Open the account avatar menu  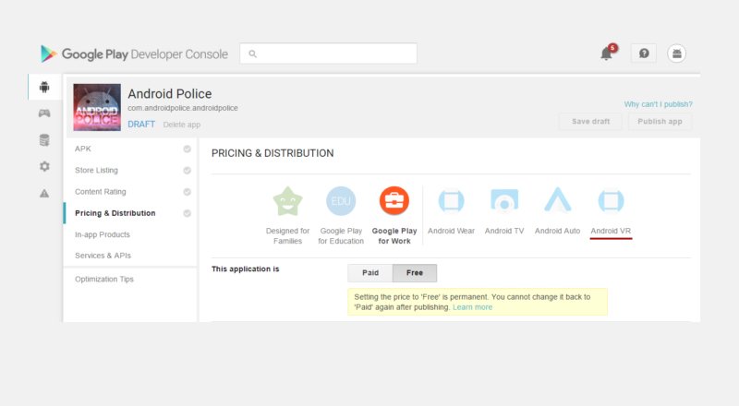point(677,54)
